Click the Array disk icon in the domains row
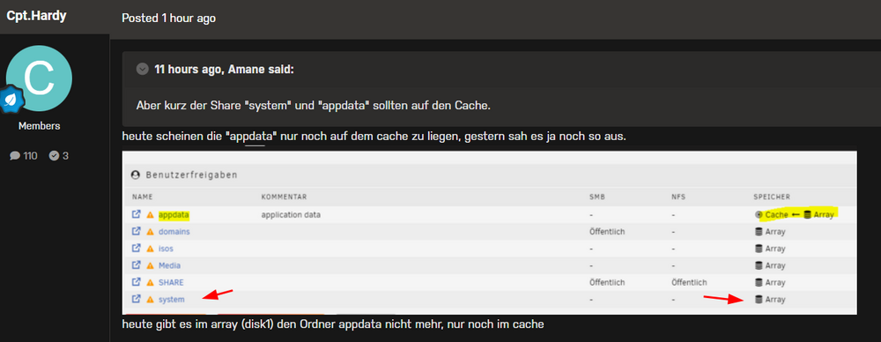This screenshot has width=881, height=342. (x=759, y=232)
